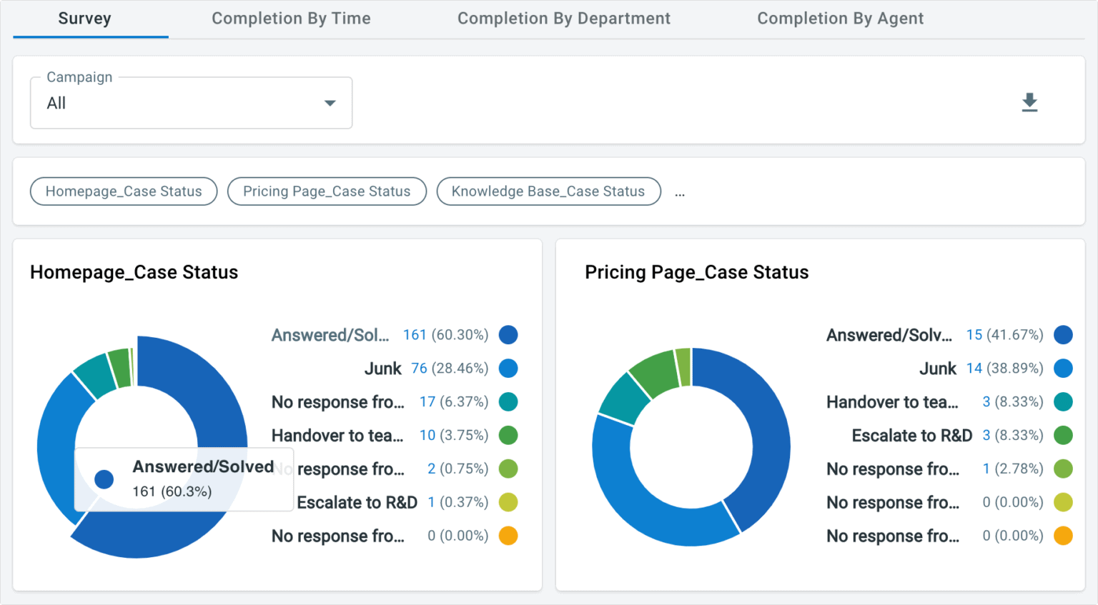Click the Homepage 'Escalate to R&D' legend label
Image resolution: width=1098 pixels, height=605 pixels.
coord(357,503)
